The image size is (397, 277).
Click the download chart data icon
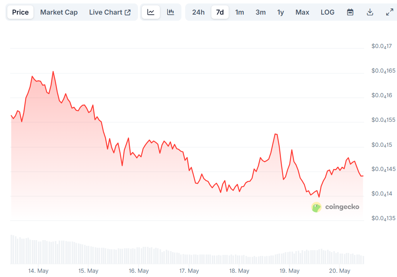pos(370,12)
